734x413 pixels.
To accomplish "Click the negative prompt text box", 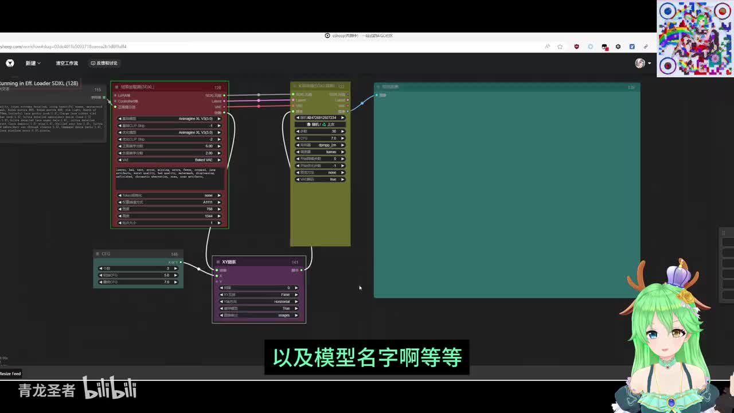I will [170, 178].
